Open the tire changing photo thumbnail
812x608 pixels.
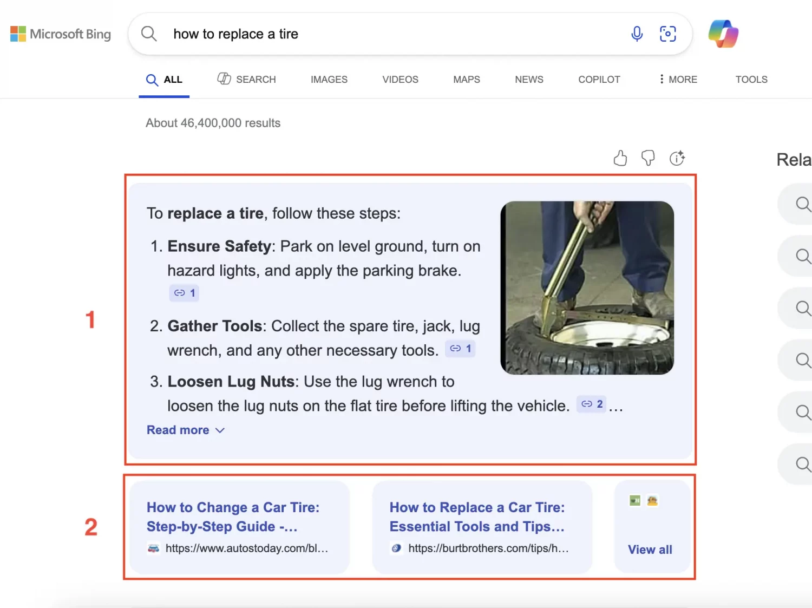(x=587, y=288)
